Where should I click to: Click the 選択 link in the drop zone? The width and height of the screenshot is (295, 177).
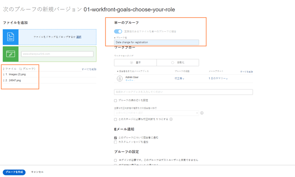[79, 37]
